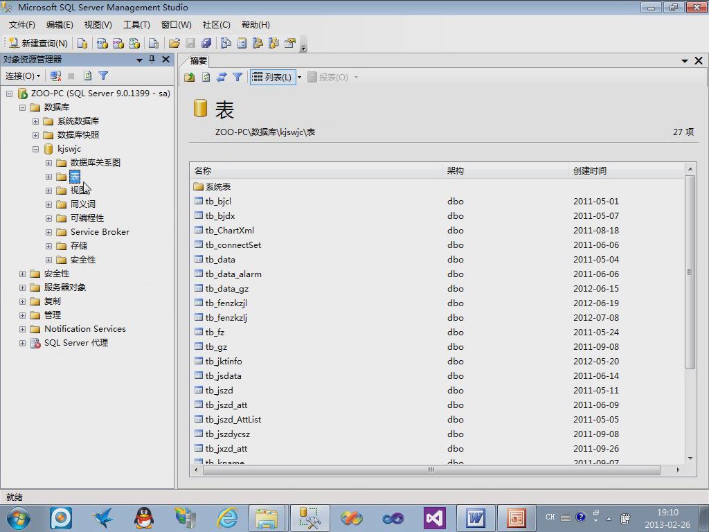Collapse the kjswjc database node
The height and width of the screenshot is (532, 709).
[x=36, y=150]
